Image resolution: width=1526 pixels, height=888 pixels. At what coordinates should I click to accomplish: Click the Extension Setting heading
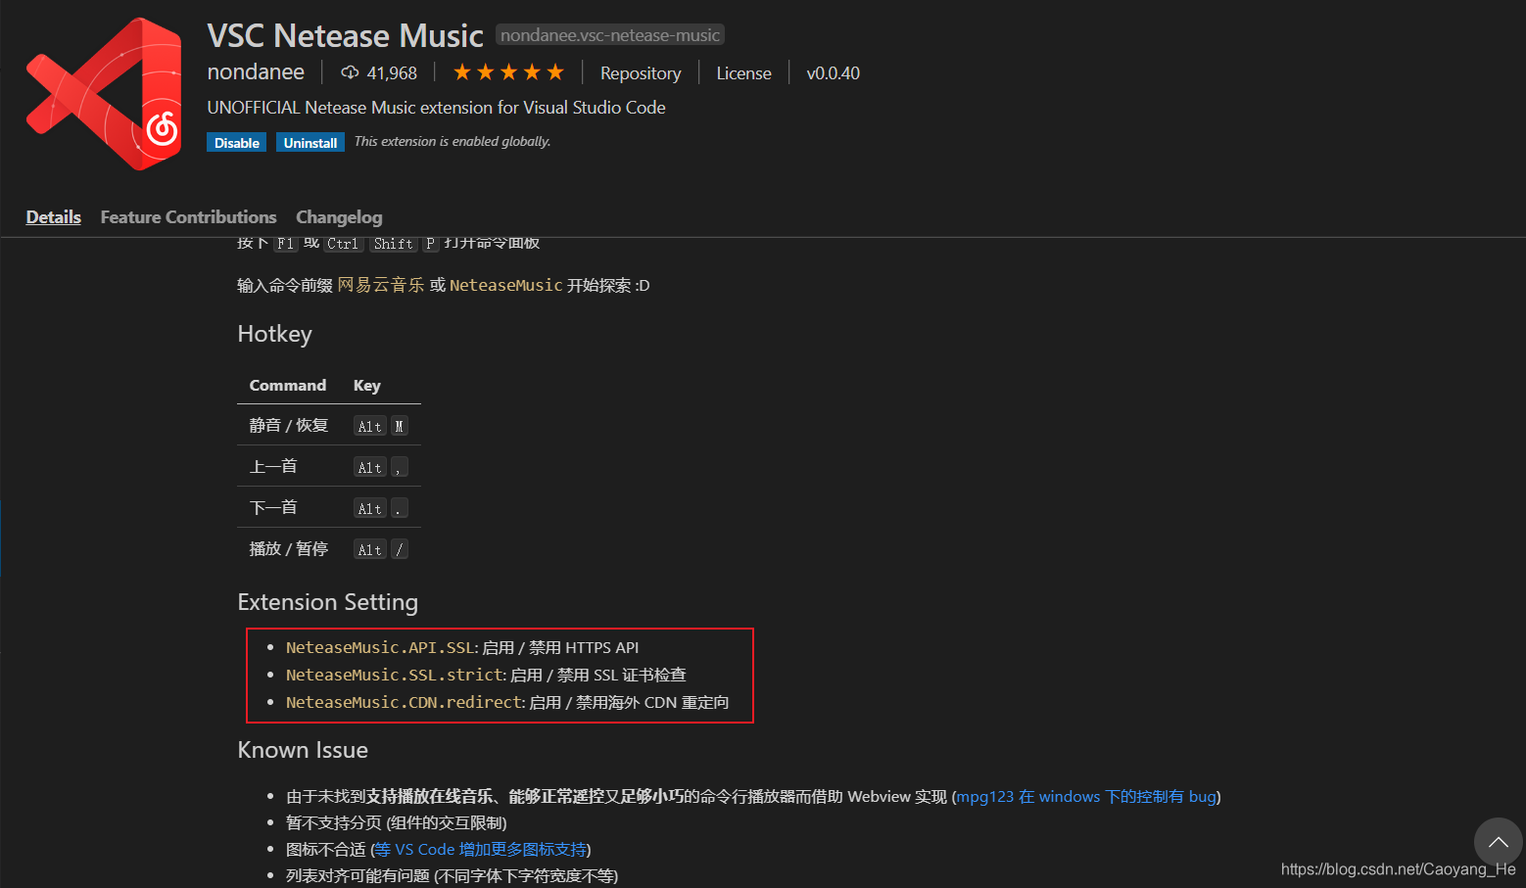(328, 602)
